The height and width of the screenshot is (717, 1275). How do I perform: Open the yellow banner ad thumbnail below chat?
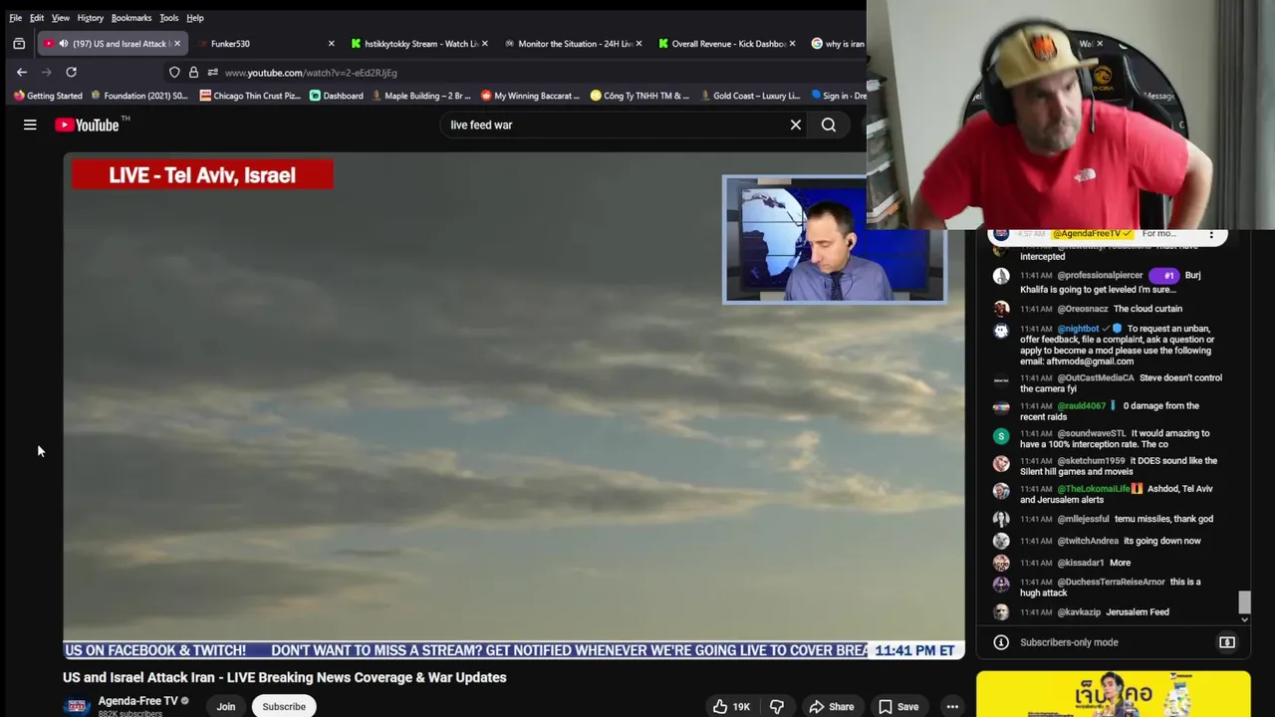pos(1113,694)
